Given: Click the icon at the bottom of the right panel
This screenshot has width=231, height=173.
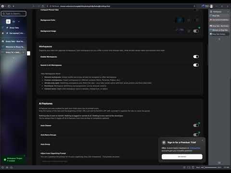Looking at the screenshot, I should [x=219, y=162].
